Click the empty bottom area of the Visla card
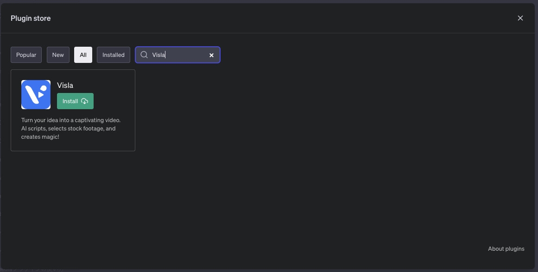The height and width of the screenshot is (272, 538). [73, 146]
